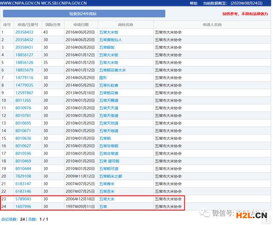Open the trademark name link in row 3
273x225 pixels.
click(107, 47)
